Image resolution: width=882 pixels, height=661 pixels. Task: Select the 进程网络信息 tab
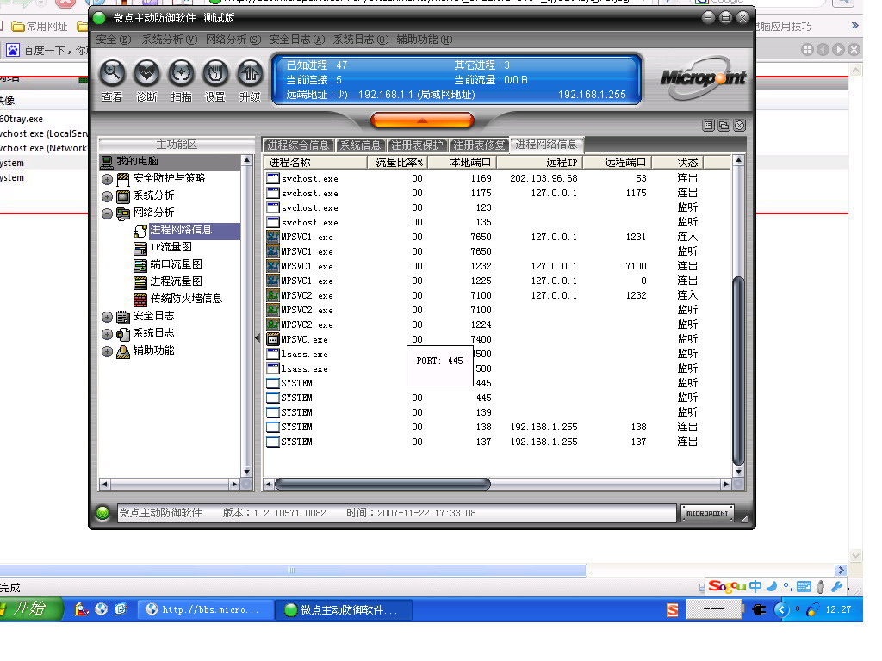[546, 145]
